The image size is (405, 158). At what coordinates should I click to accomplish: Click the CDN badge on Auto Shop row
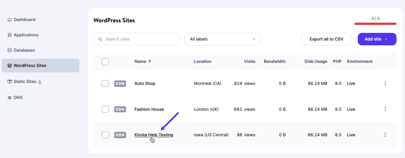(120, 84)
